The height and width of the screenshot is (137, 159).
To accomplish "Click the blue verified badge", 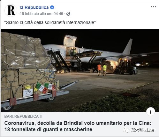I will point(52,7).
